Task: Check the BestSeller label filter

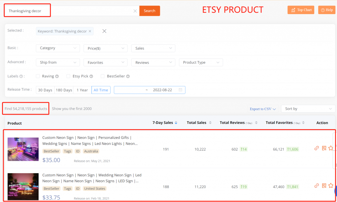Action: click(x=103, y=76)
